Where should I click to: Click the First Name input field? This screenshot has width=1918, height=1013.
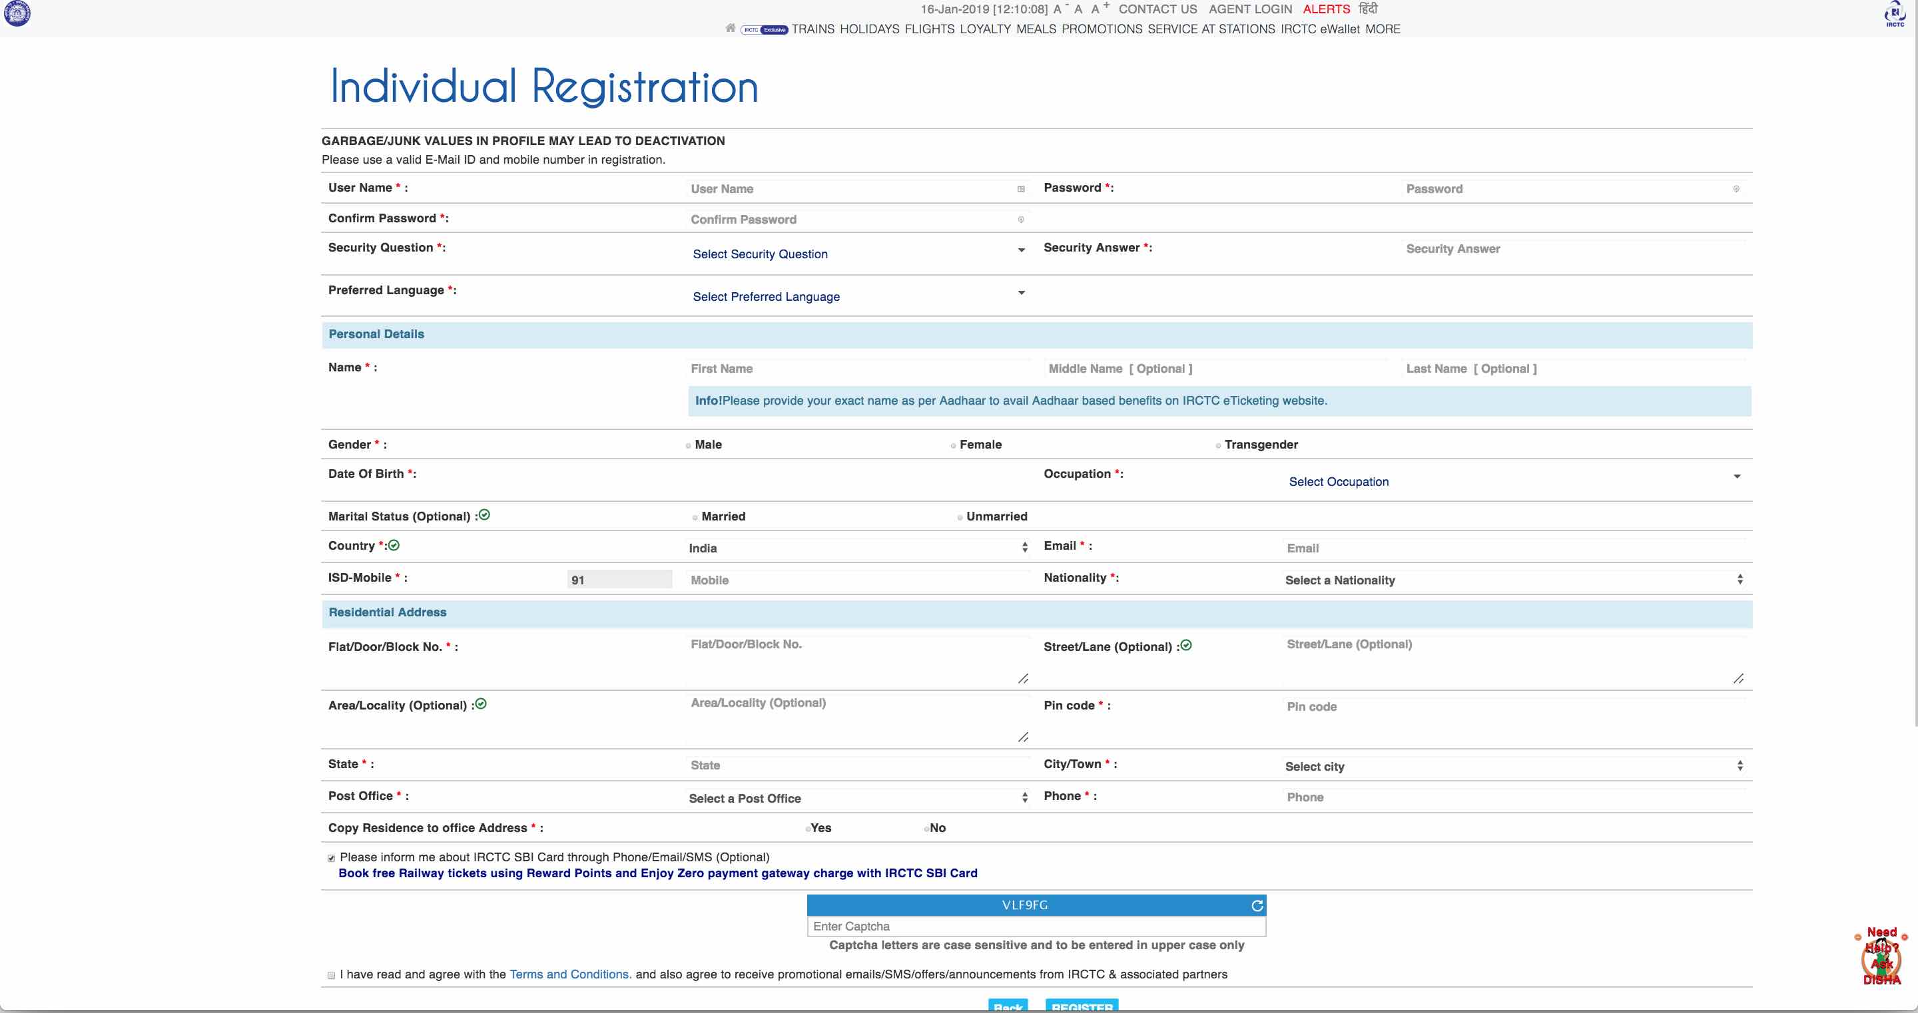pyautogui.click(x=858, y=369)
